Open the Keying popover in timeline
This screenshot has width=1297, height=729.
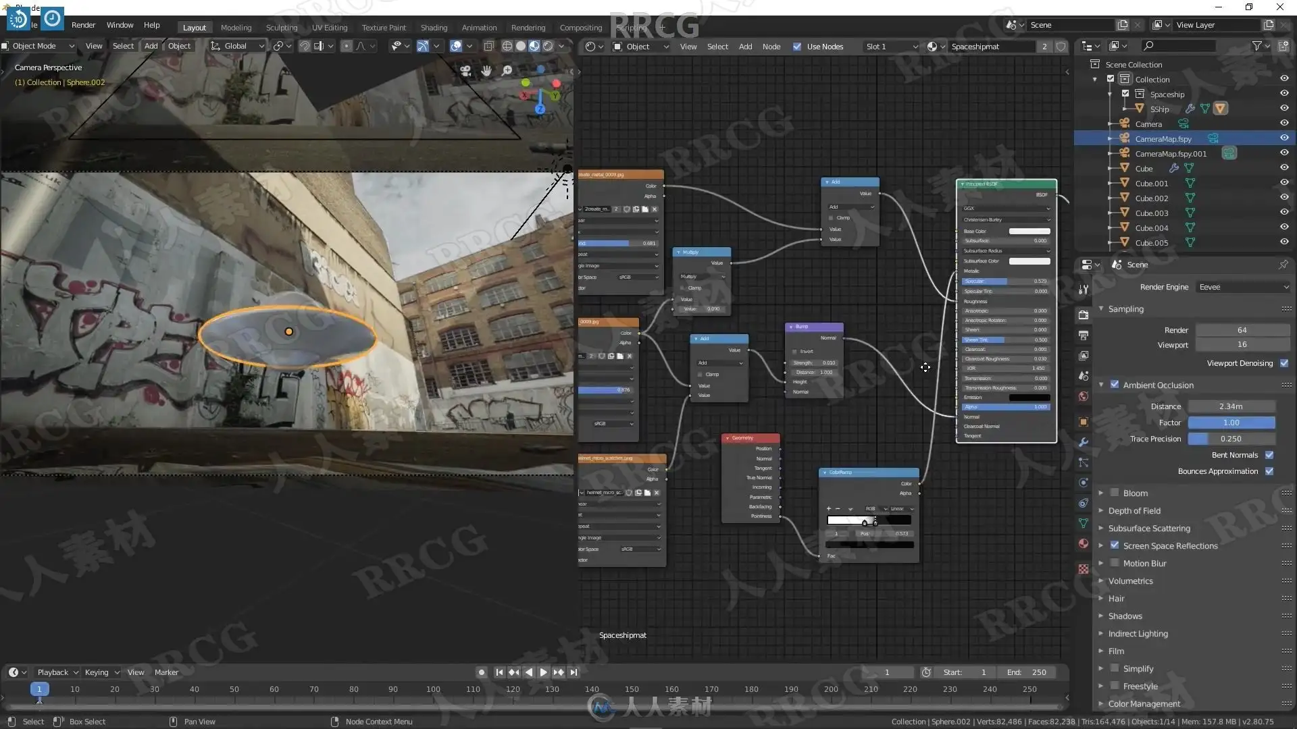click(x=101, y=672)
